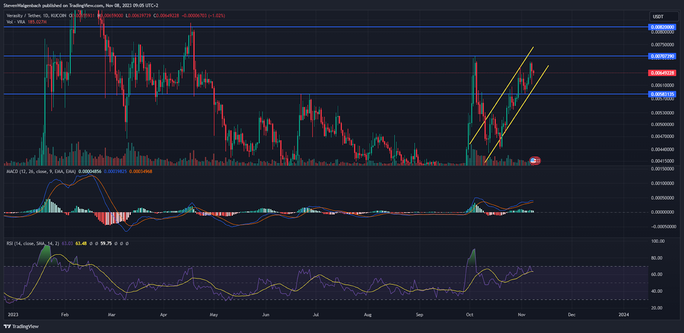Click 100.00 on the RSI scale

(657, 241)
